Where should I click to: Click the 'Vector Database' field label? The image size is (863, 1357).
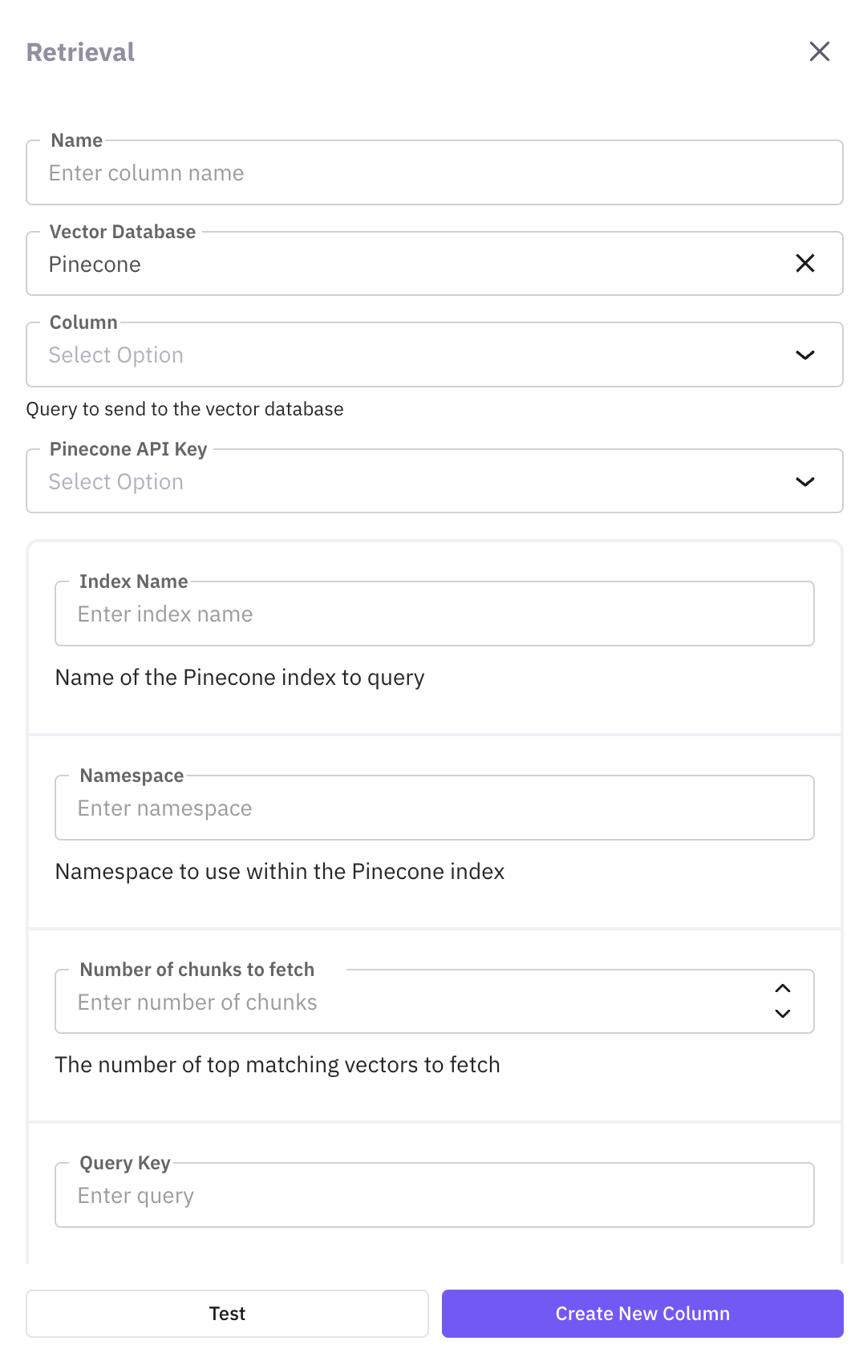[x=123, y=232]
